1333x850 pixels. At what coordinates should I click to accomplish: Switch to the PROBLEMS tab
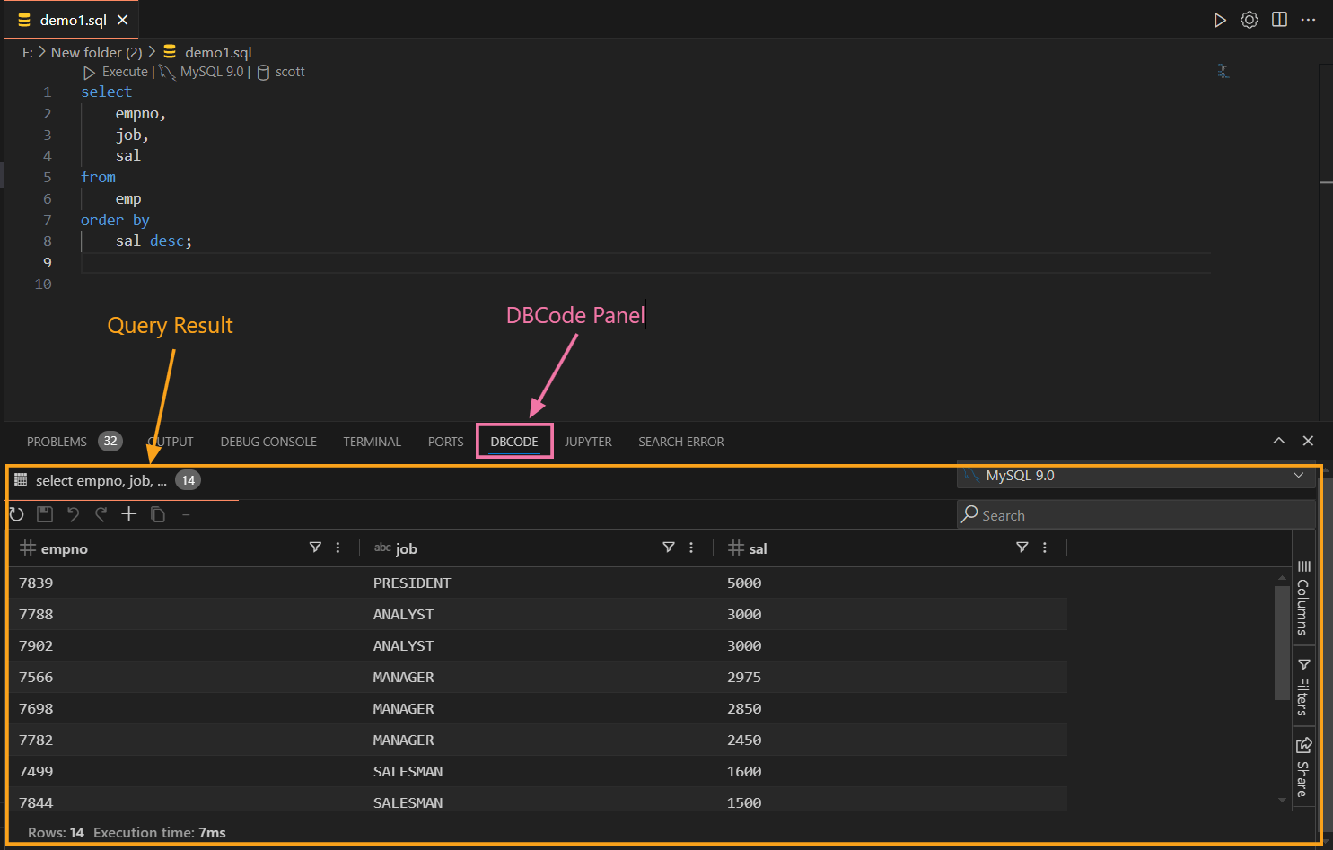click(x=57, y=442)
